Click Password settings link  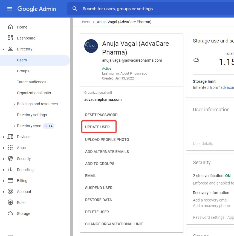(209, 217)
